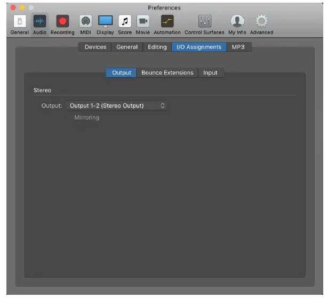Image resolution: width=328 pixels, height=298 pixels.
Task: Open the Movie preferences icon
Action: click(x=143, y=21)
